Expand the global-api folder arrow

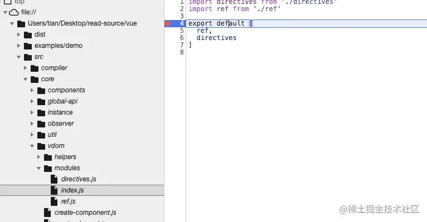pyautogui.click(x=32, y=101)
